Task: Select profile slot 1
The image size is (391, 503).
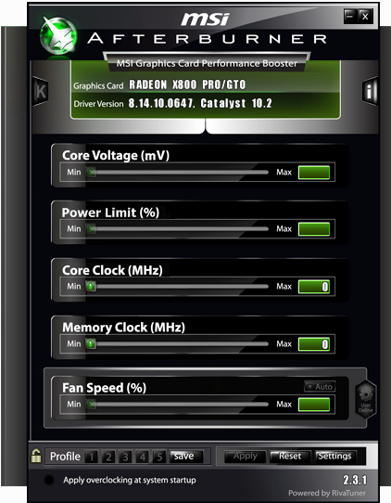Action: click(92, 457)
